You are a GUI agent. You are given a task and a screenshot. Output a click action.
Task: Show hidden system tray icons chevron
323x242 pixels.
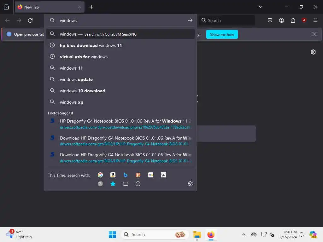[244, 234]
